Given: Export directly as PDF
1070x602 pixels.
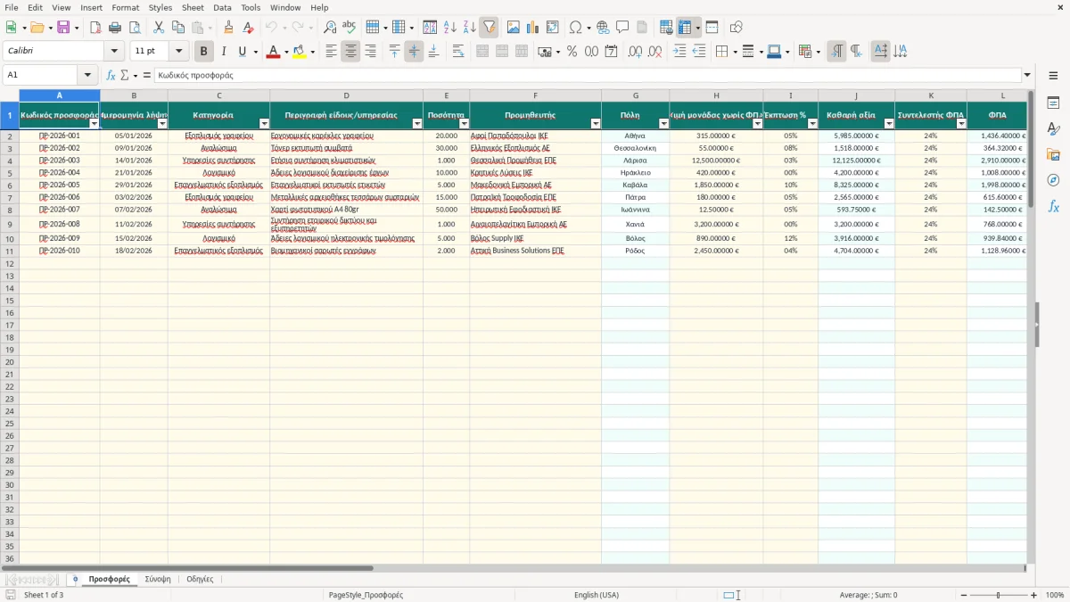Looking at the screenshot, I should point(95,28).
